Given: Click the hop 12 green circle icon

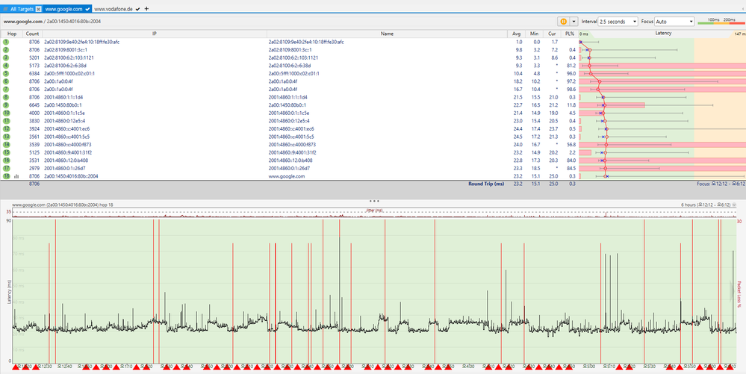Looking at the screenshot, I should [6, 128].
